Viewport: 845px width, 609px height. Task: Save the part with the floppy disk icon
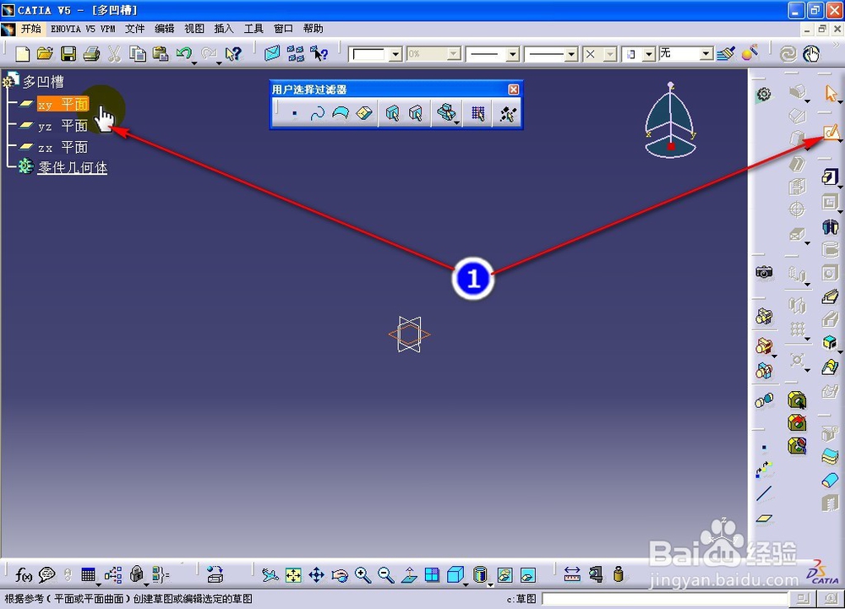(68, 54)
